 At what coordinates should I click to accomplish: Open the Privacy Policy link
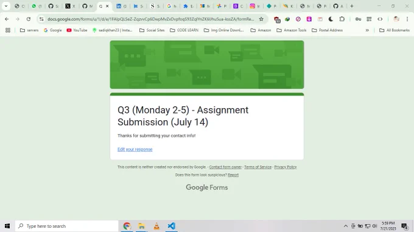point(286,167)
